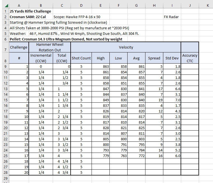The height and width of the screenshot is (183, 213).
Task: Select column A header
Action: pyautogui.click(x=19, y=6)
